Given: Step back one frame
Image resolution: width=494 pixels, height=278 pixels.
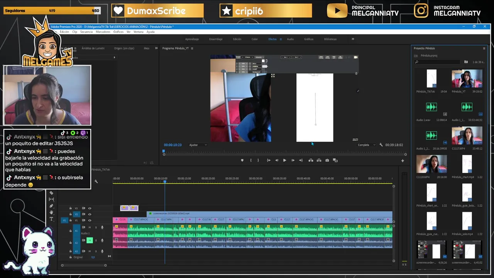Looking at the screenshot, I should point(276,160).
